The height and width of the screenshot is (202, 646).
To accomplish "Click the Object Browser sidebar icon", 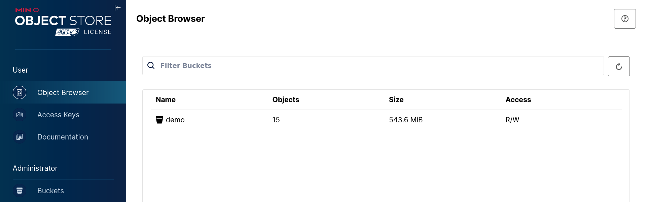I will pos(20,92).
